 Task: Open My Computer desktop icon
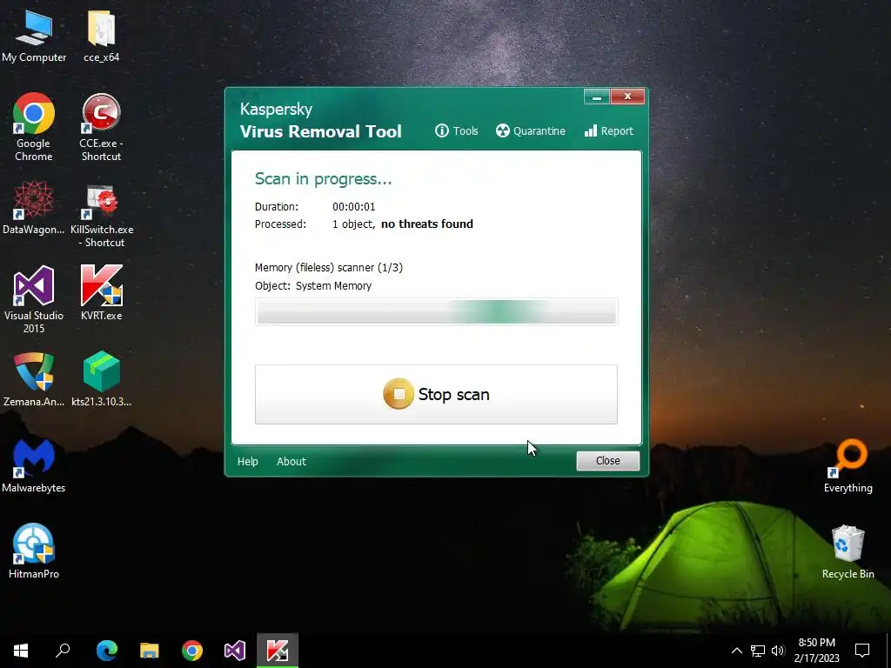(x=34, y=35)
